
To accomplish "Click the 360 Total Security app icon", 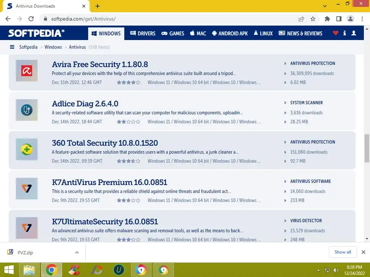I will click(27, 149).
